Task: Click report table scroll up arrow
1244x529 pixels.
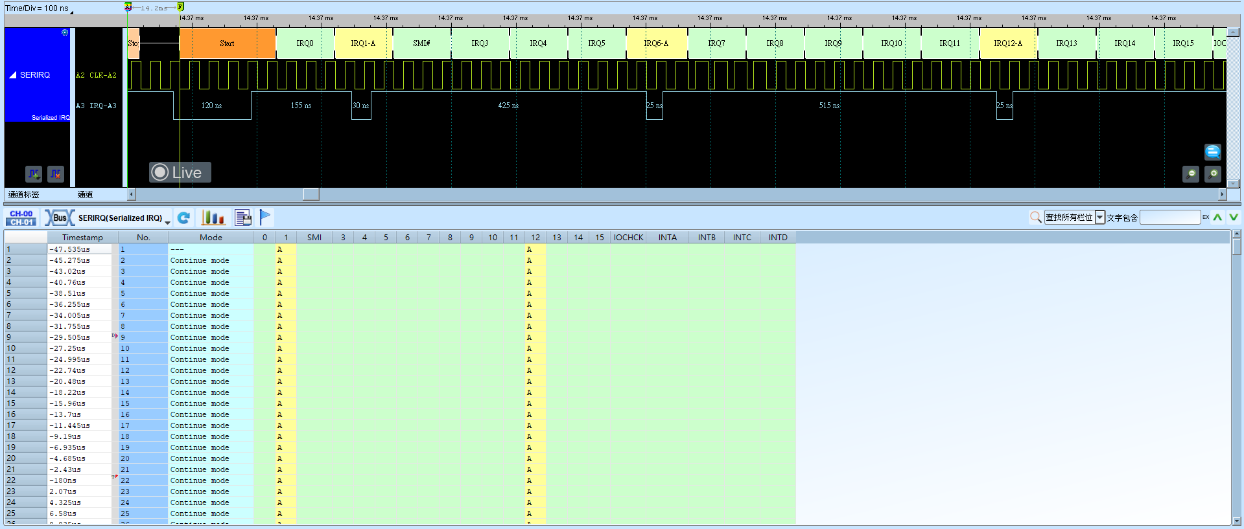Action: (1237, 234)
